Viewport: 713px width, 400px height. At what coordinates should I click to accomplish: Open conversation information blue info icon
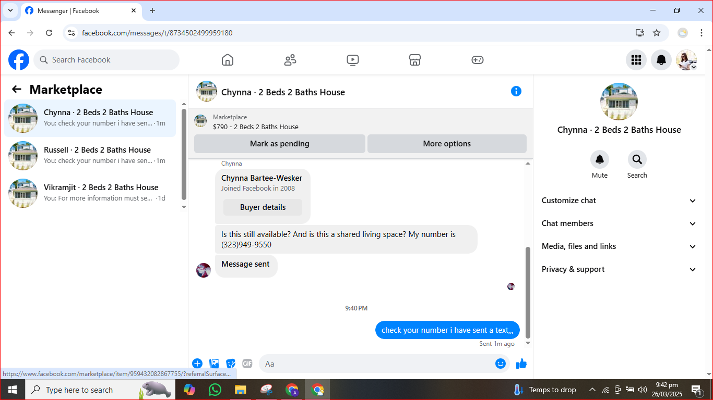click(516, 91)
